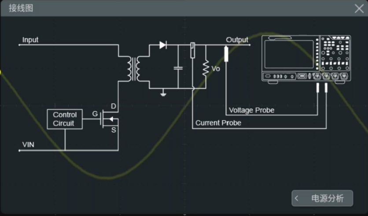Viewport: 368px width, 216px height.
Task: Click the VIN label in diagram
Action: (28, 144)
